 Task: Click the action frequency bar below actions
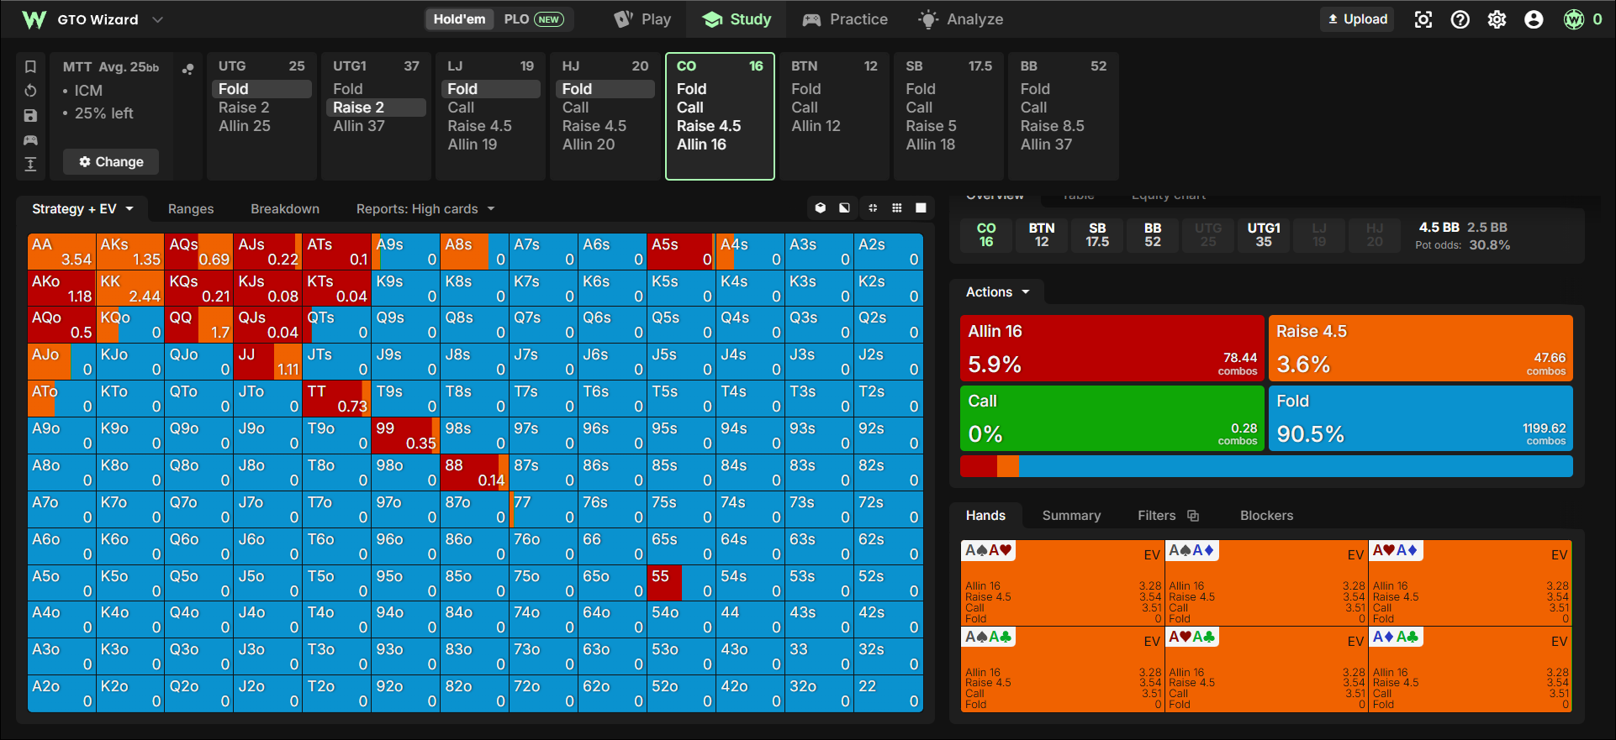pos(1266,465)
